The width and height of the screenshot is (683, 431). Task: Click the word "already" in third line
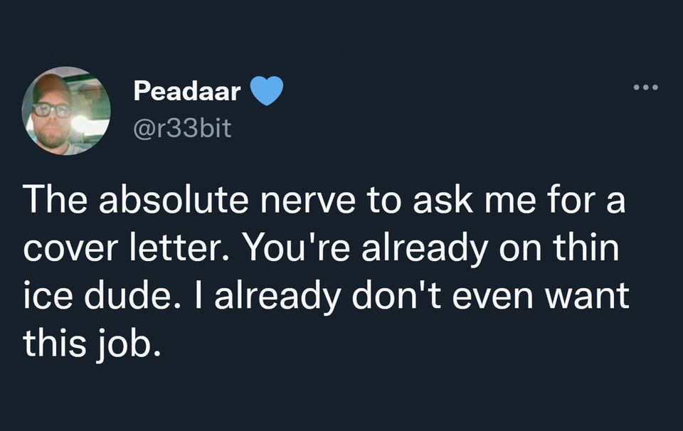(277, 295)
